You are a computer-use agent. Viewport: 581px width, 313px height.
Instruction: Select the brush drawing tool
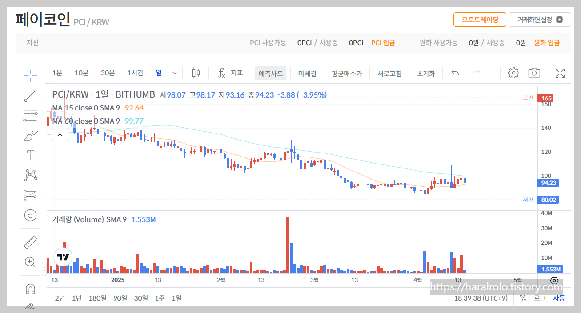[x=30, y=136]
